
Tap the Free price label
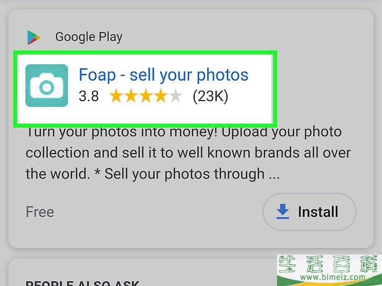click(40, 212)
